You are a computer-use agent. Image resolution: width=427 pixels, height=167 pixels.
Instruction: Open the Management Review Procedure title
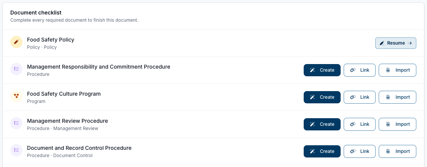67,120
